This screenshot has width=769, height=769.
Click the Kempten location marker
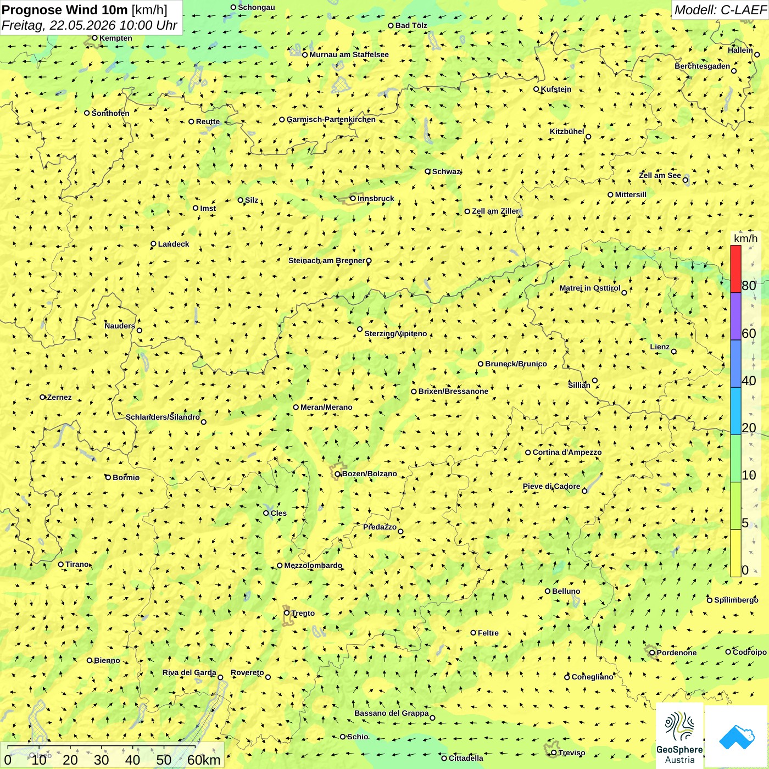tap(94, 38)
